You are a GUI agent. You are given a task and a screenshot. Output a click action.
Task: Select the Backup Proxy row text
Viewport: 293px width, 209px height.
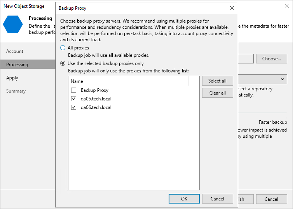point(94,90)
